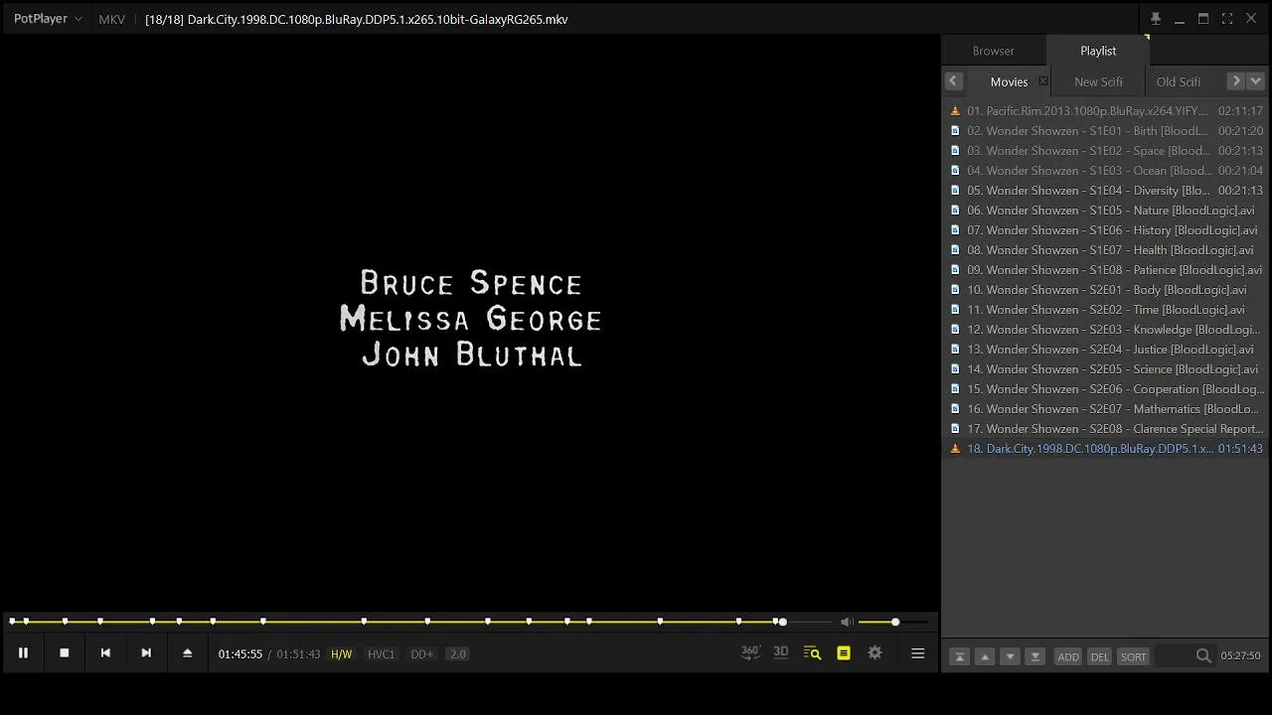This screenshot has height=715, width=1272.
Task: Select Wonder Showzen S1E03 - Ocean
Action: click(x=1106, y=171)
